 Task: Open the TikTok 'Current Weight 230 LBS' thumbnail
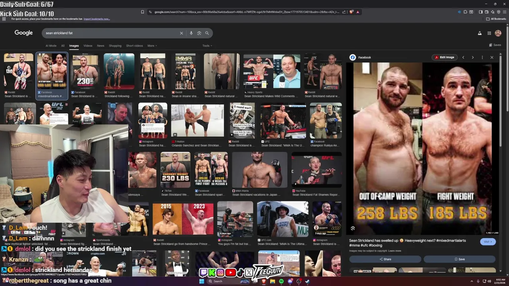point(175,170)
